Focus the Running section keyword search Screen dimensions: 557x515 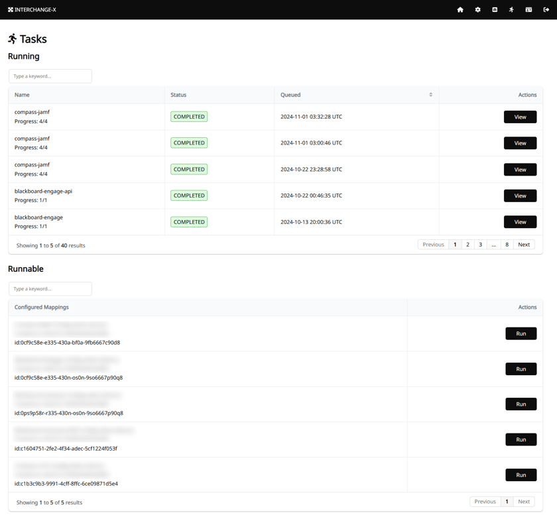pyautogui.click(x=50, y=76)
